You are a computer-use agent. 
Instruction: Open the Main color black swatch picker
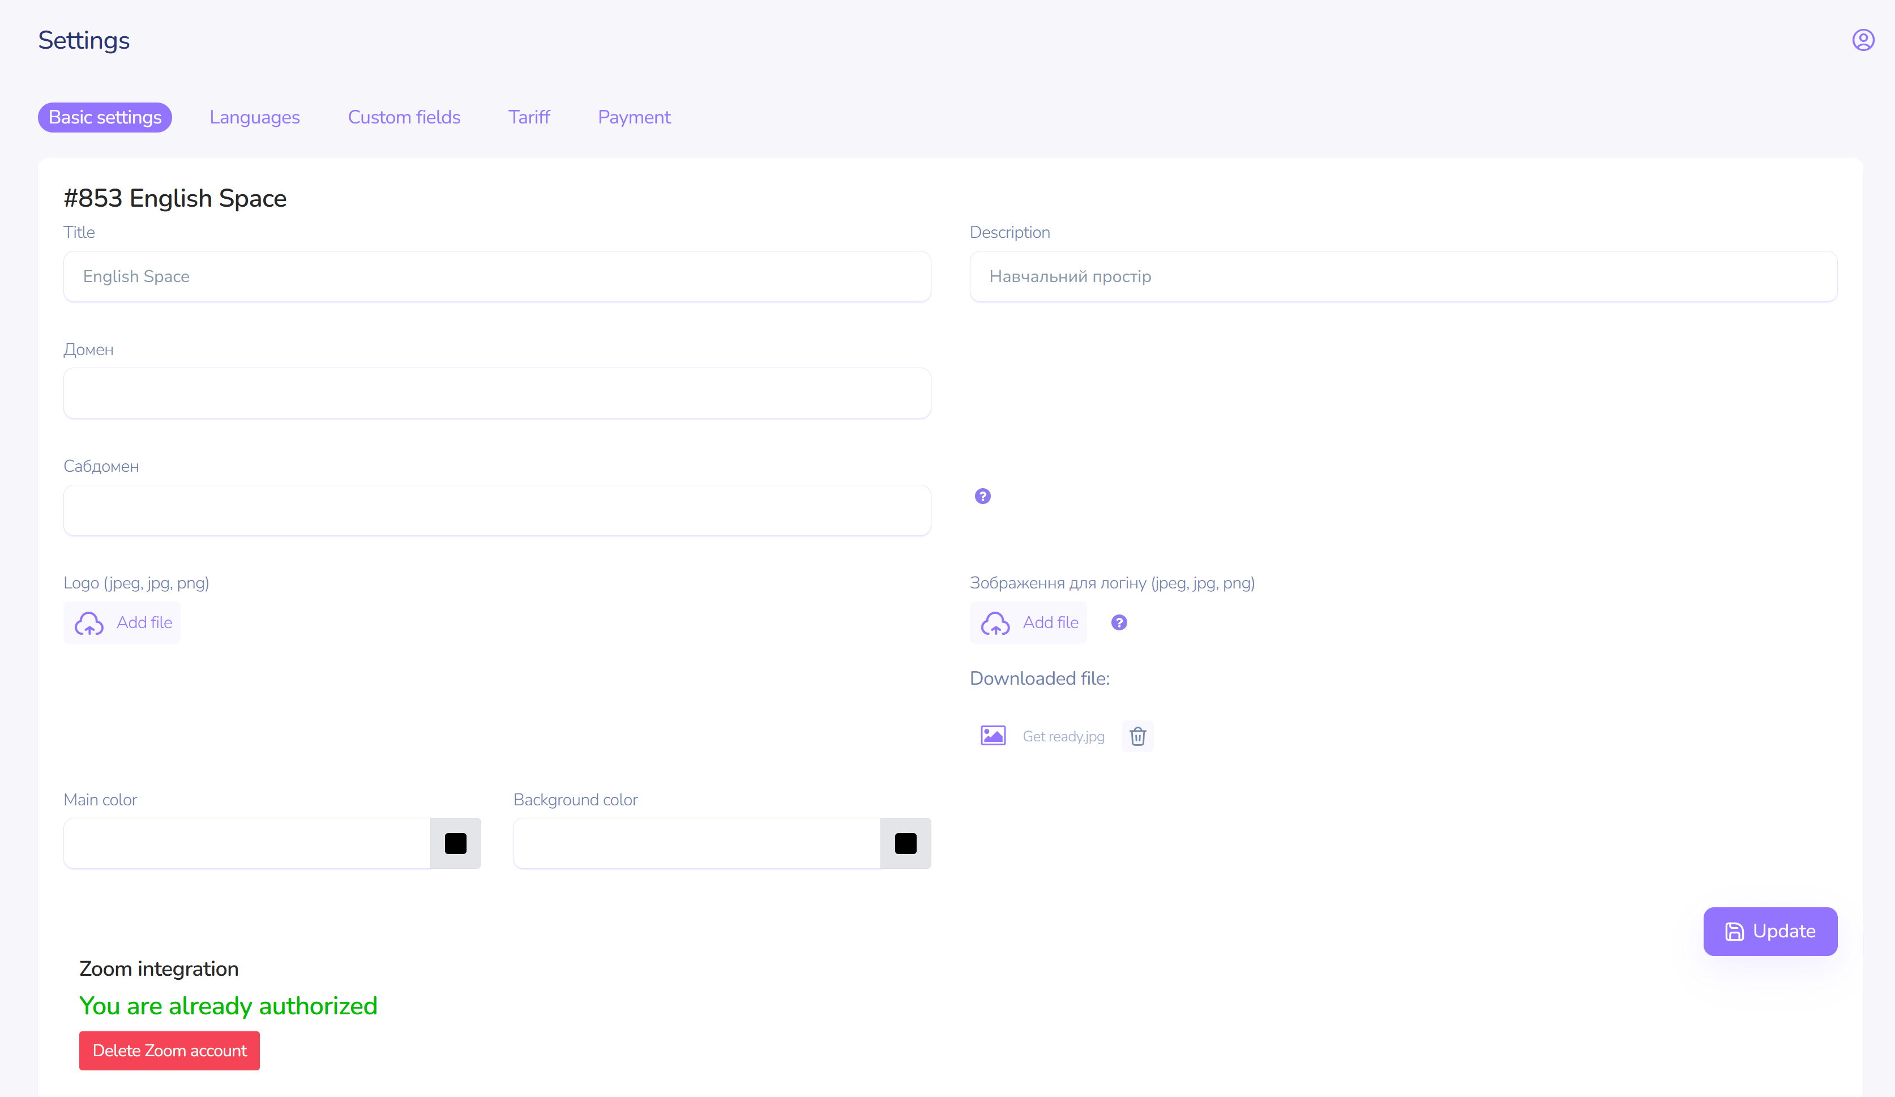coord(455,843)
